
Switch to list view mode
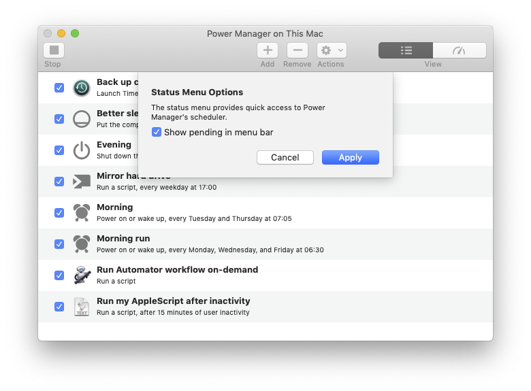[406, 50]
